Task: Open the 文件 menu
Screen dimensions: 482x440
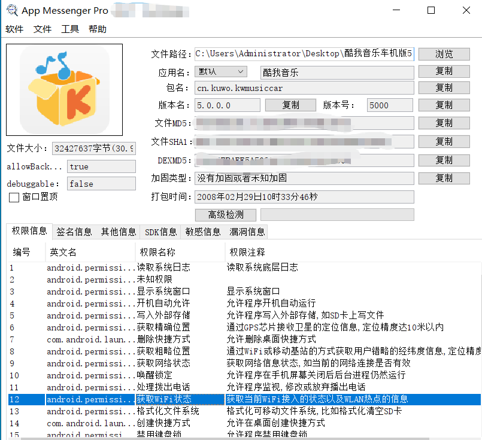Action: pos(43,29)
